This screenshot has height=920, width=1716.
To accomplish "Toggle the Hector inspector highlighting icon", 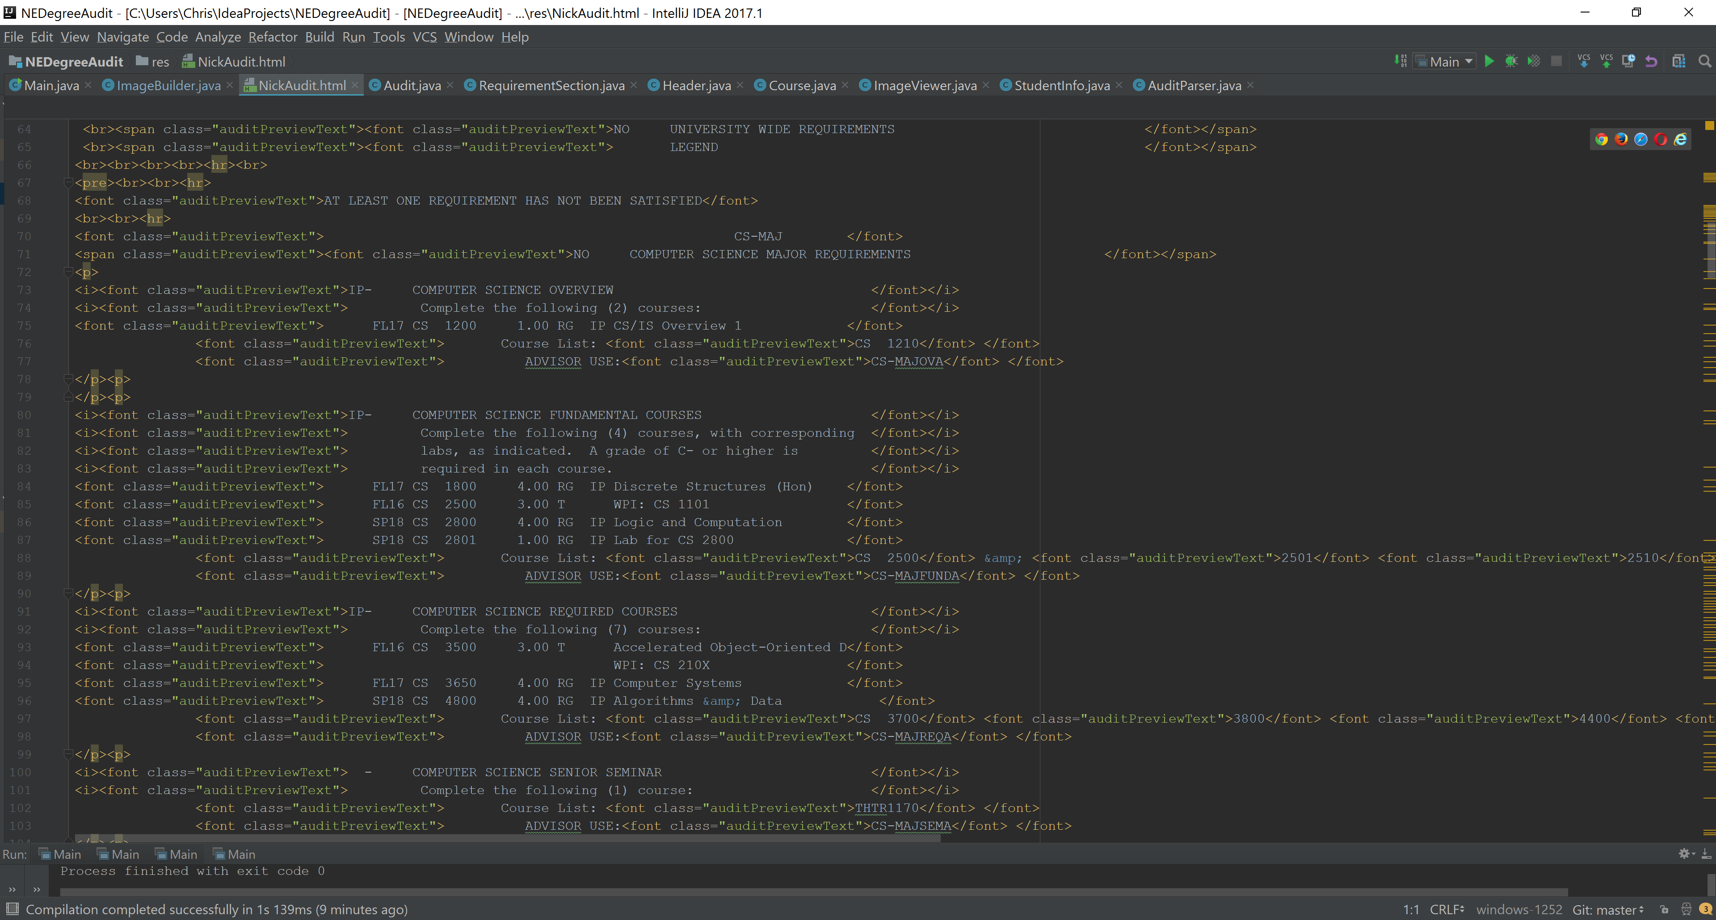I will [1686, 909].
